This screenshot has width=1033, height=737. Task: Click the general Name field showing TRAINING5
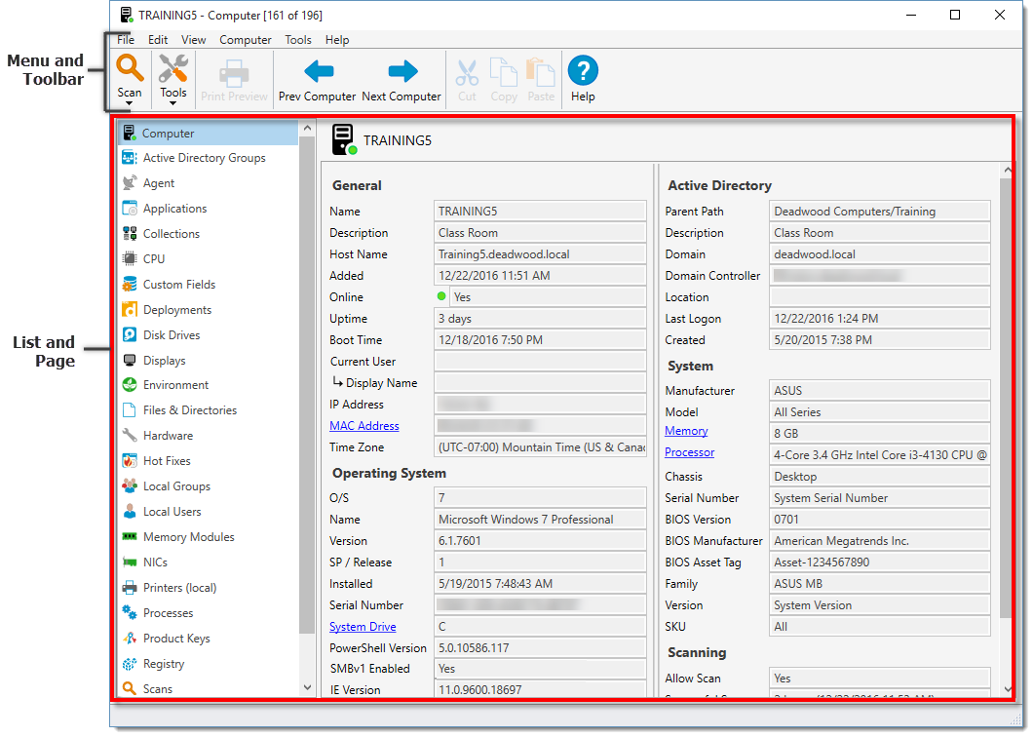pyautogui.click(x=540, y=211)
